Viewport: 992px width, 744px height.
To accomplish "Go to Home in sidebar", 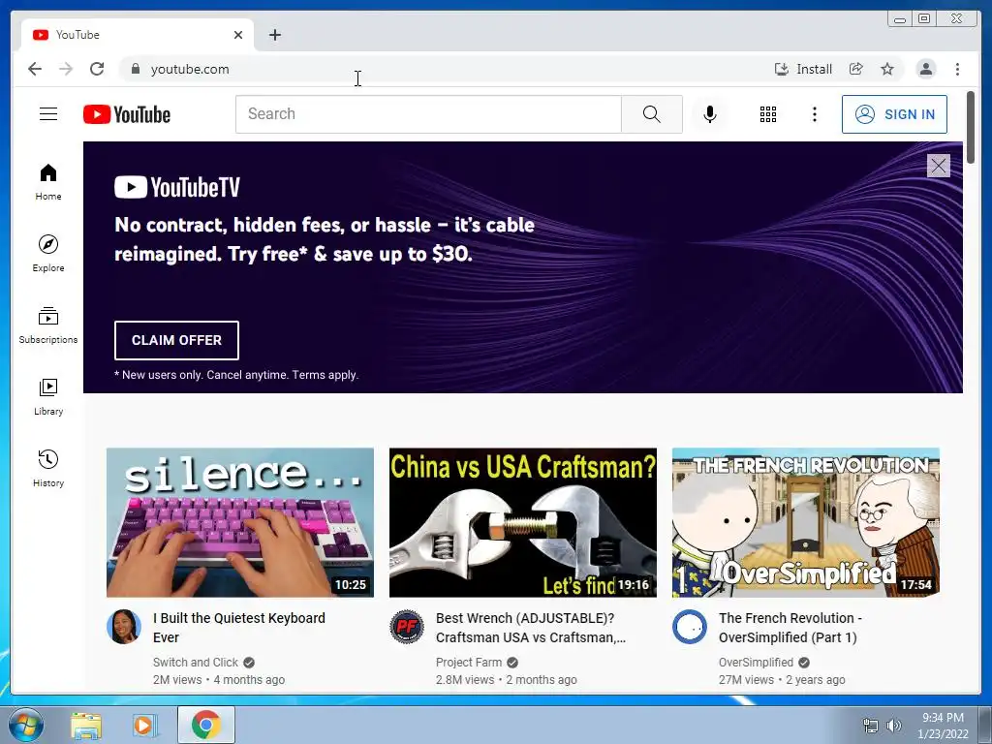I will pyautogui.click(x=48, y=182).
